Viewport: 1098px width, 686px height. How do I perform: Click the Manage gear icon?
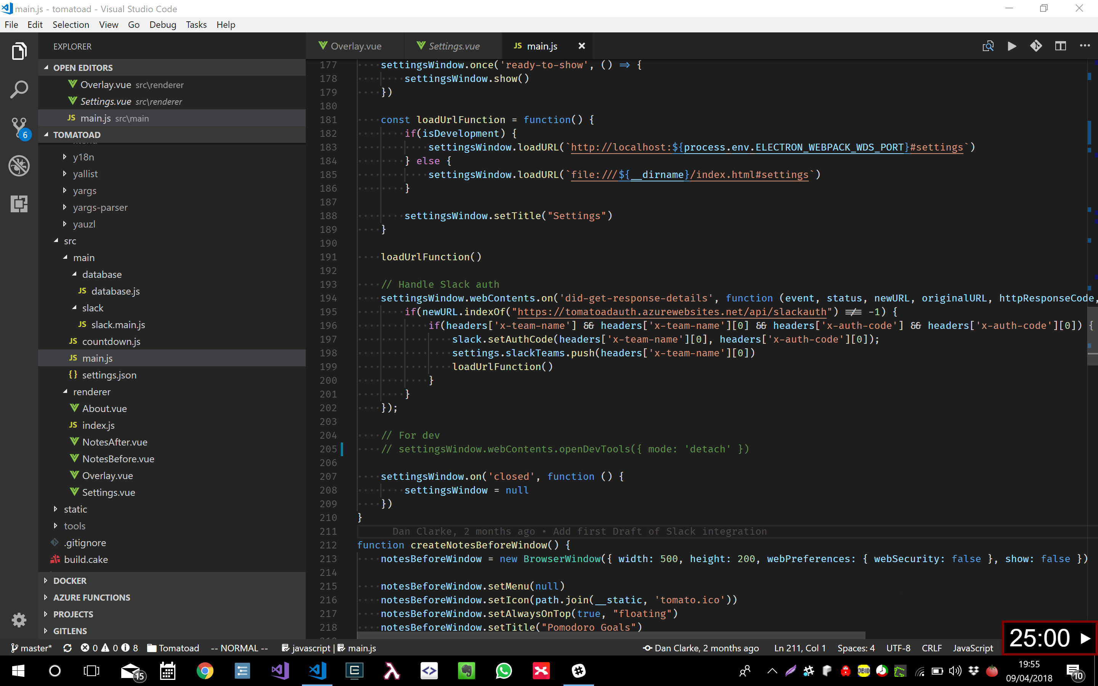click(19, 620)
